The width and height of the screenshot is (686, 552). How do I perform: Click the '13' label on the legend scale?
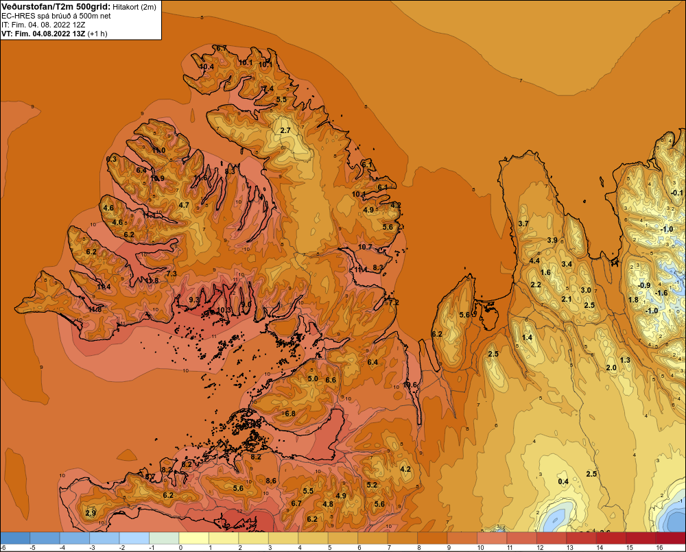pos(570,548)
